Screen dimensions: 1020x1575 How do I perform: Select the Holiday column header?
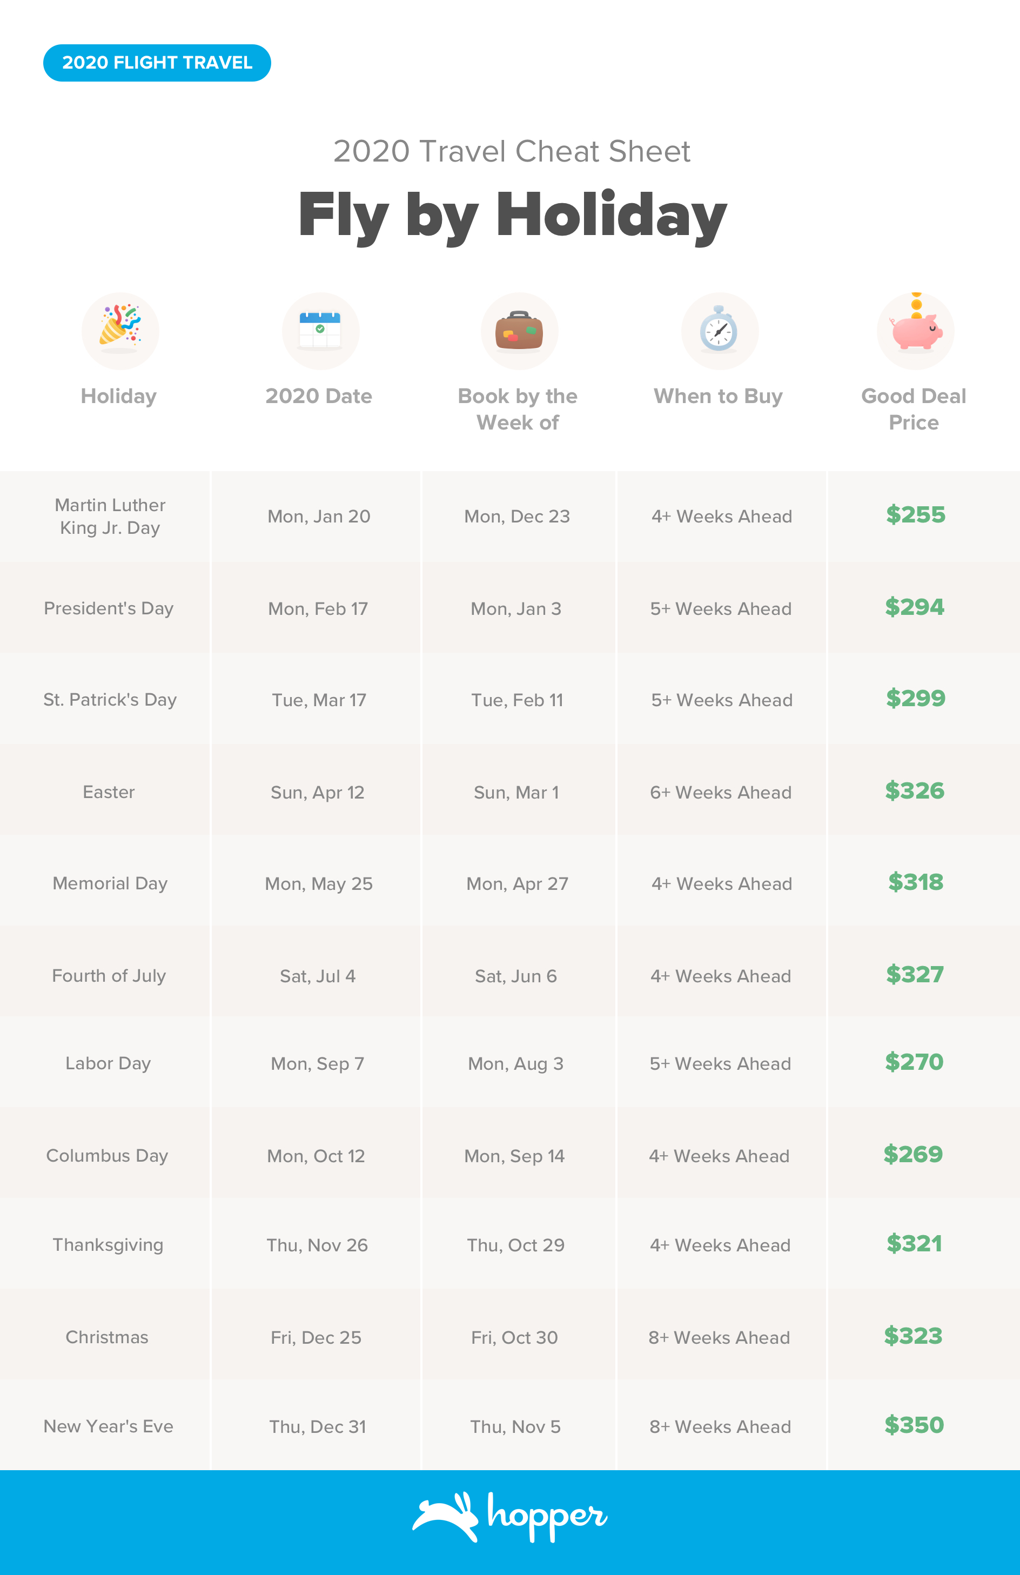(x=118, y=396)
